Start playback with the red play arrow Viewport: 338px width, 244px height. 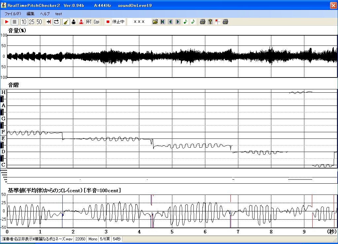coord(7,22)
